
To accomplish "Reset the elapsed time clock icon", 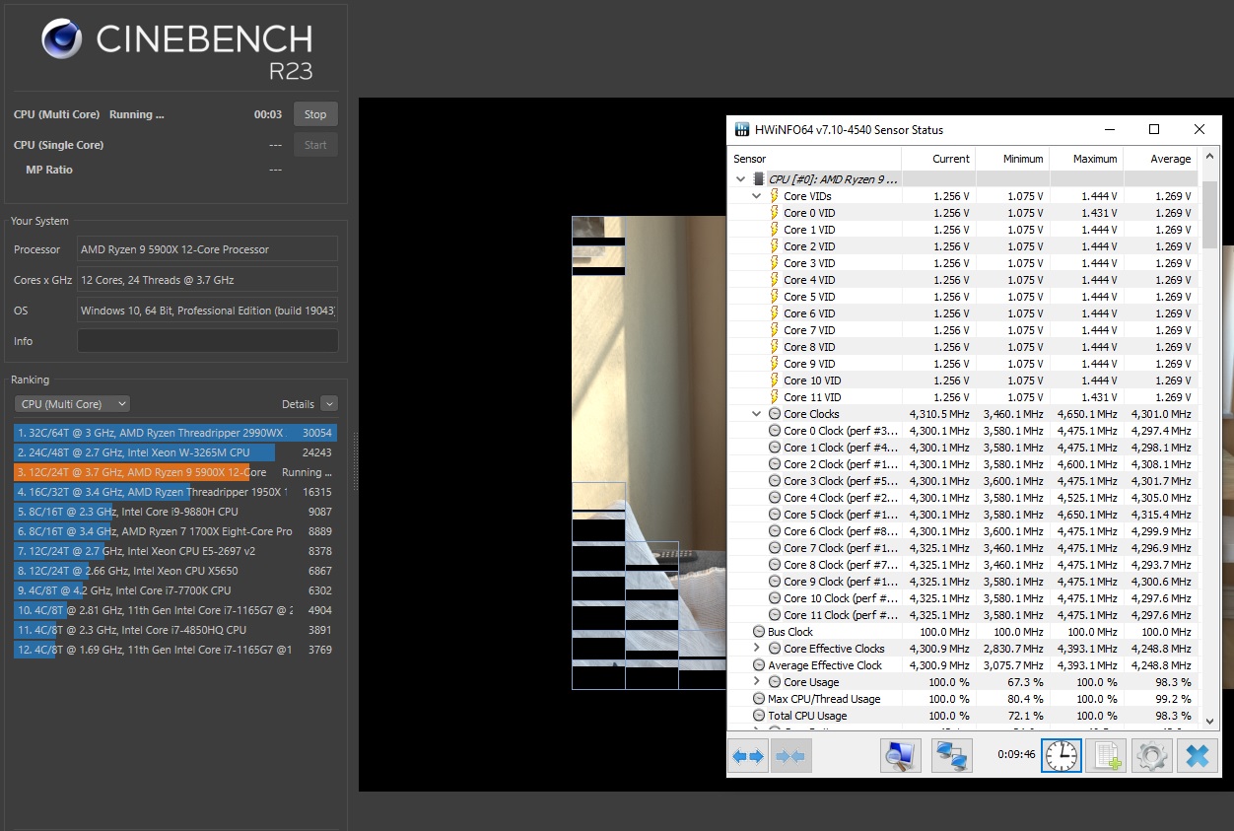I will click(1062, 756).
